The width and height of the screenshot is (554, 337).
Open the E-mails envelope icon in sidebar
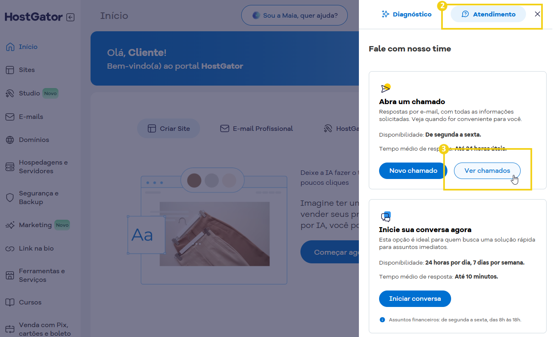coord(10,117)
